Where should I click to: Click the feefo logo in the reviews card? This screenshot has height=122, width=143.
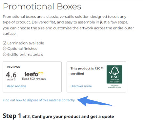tap(34, 74)
